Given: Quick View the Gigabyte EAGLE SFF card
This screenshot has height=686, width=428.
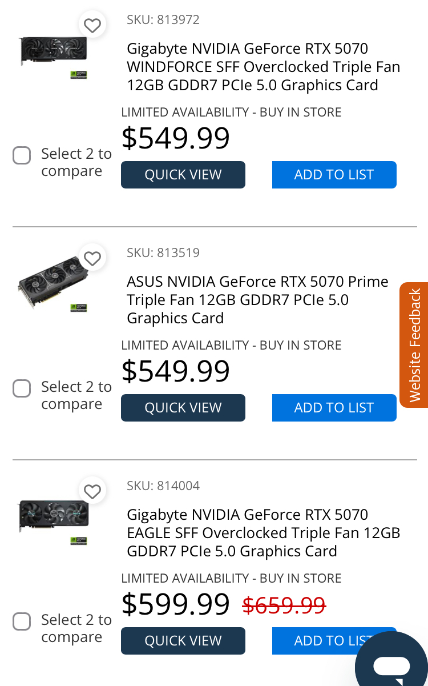Looking at the screenshot, I should 183,641.
